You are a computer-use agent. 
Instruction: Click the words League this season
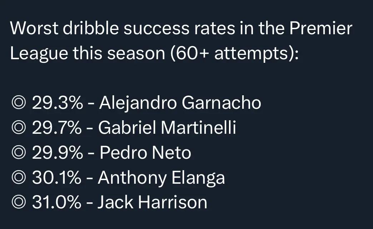click(88, 54)
